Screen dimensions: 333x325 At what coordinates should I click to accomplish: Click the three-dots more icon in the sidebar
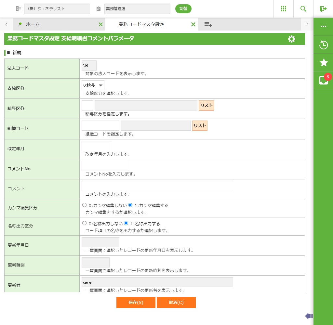pos(323,26)
